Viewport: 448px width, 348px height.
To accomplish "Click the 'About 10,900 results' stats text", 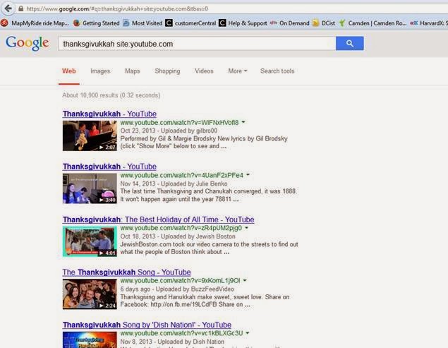I will [111, 95].
